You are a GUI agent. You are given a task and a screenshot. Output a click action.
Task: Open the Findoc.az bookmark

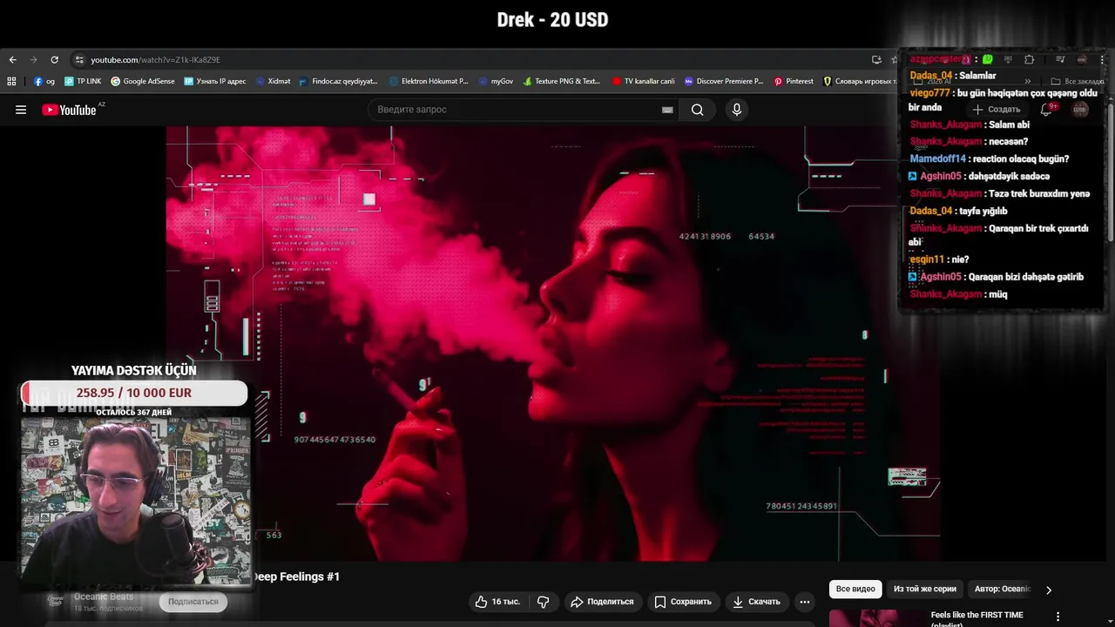339,81
